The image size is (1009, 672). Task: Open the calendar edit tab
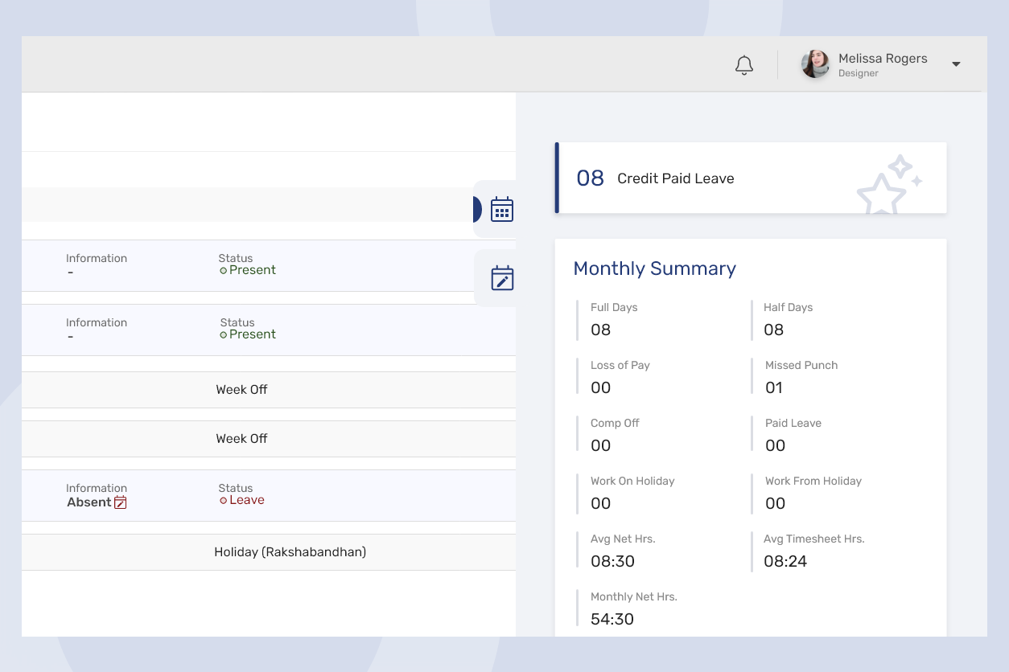(x=501, y=278)
